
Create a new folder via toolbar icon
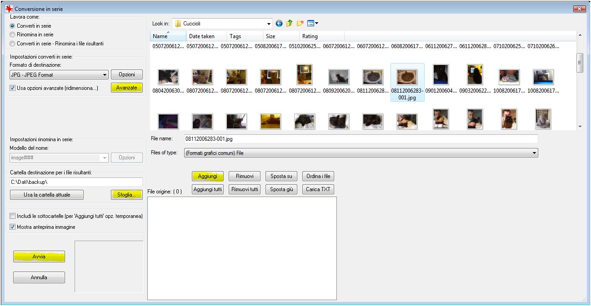pyautogui.click(x=300, y=24)
